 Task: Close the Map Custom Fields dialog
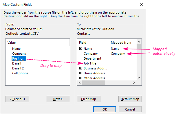tap(142, 4)
